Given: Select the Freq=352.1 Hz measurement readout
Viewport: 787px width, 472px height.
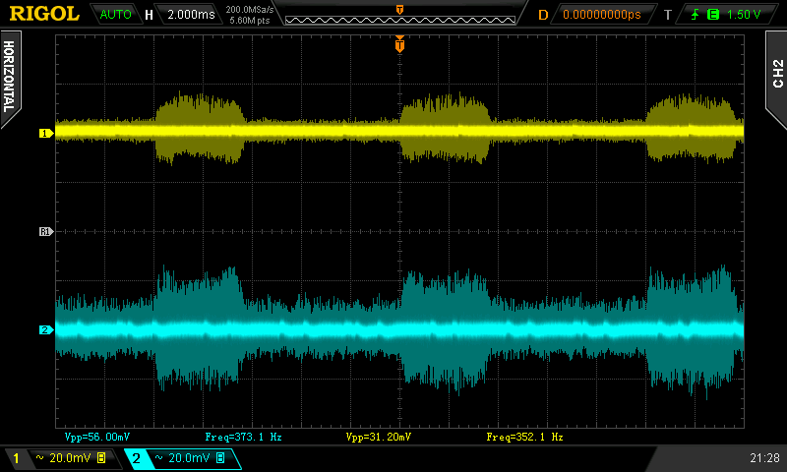Looking at the screenshot, I should pyautogui.click(x=524, y=436).
